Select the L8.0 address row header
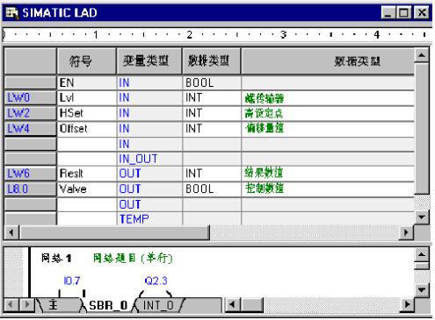The image size is (435, 320). 31,189
